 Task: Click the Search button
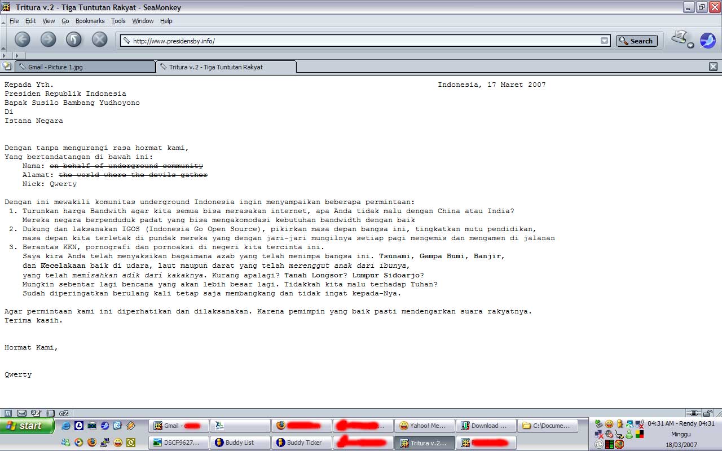click(637, 41)
